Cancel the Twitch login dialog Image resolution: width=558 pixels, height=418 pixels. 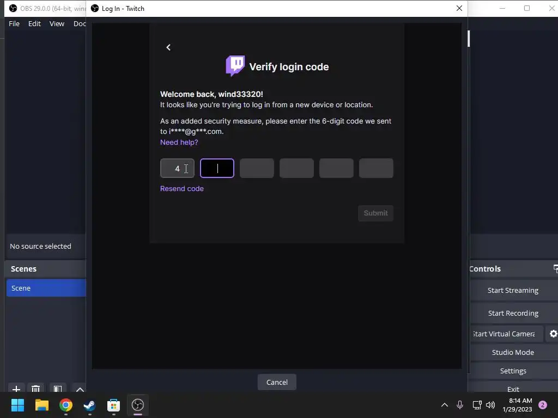coord(277,382)
